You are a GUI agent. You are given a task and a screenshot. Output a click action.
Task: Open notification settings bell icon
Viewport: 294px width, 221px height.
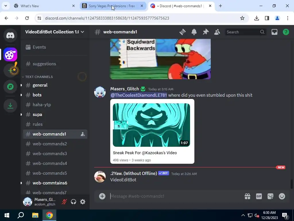(x=194, y=32)
